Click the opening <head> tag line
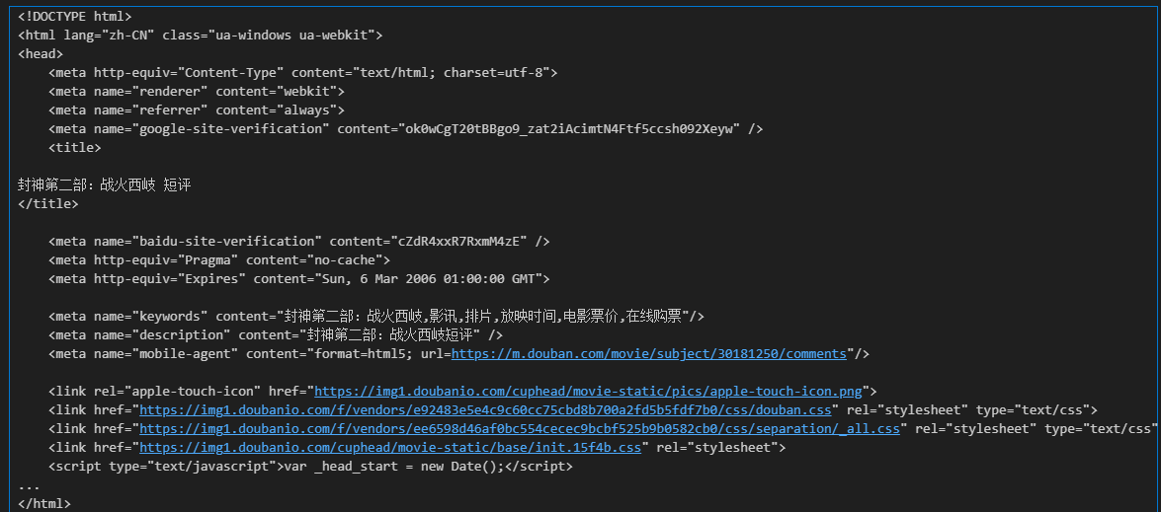This screenshot has width=1161, height=512. tap(41, 54)
